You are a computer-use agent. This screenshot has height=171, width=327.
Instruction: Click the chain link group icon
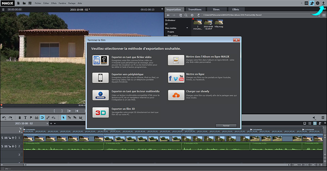48,118
